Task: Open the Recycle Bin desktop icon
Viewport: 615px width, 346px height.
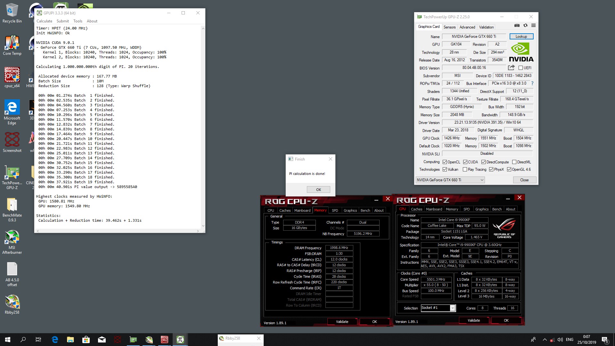Action: (12, 13)
